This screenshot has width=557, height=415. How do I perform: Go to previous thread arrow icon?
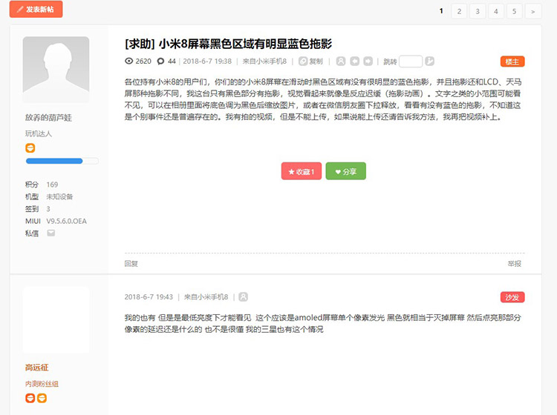354,62
